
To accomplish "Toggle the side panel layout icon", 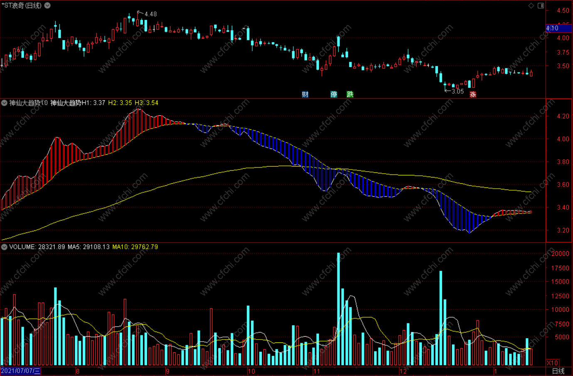I will coord(541,5).
